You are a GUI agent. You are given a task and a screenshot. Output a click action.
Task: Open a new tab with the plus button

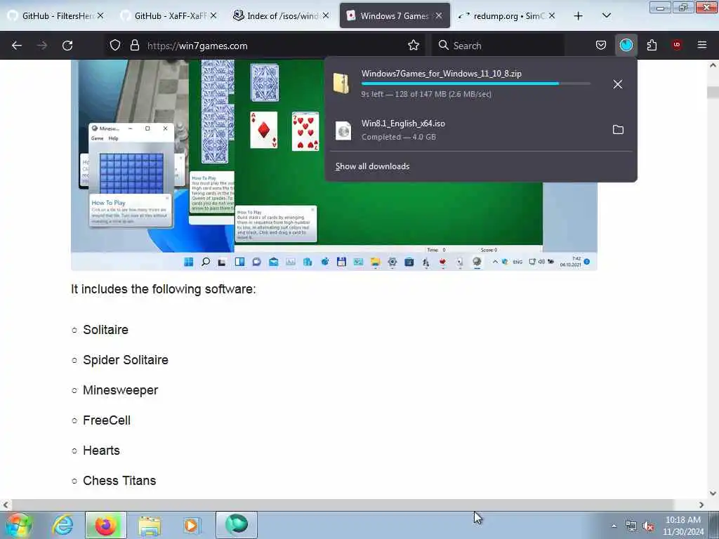tap(578, 16)
